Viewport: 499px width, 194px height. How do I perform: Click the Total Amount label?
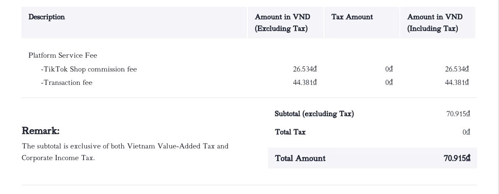(x=300, y=158)
